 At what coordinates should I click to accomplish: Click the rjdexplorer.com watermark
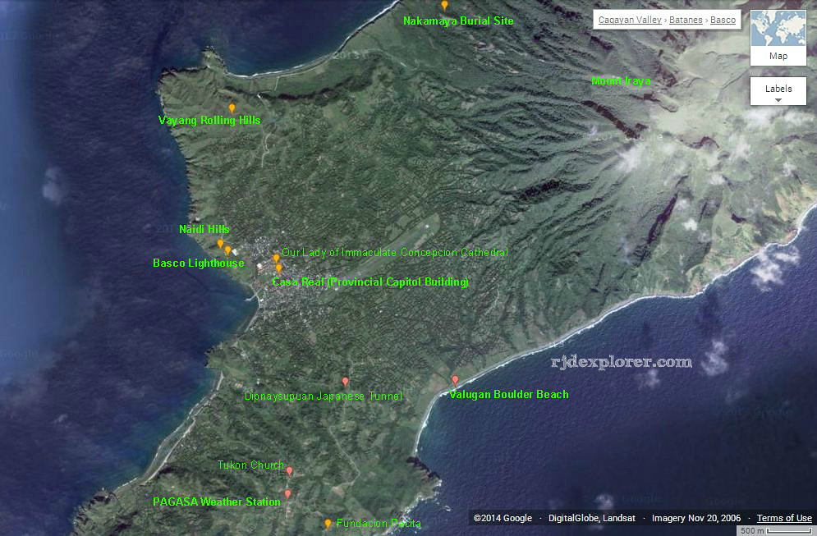coord(621,361)
